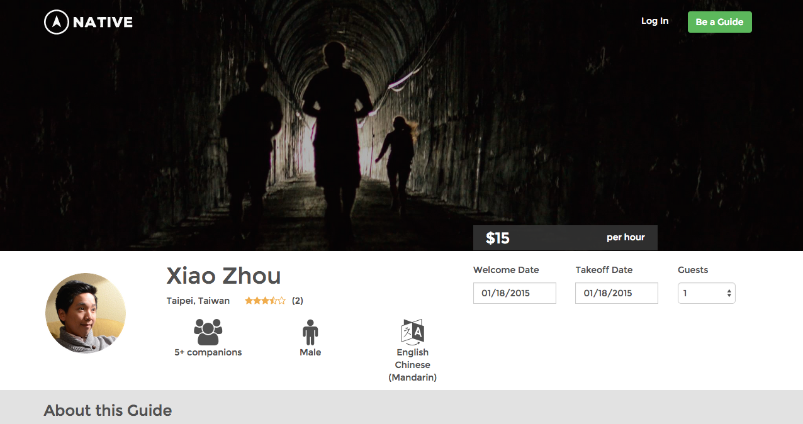Click the Be a Guide button

coord(719,22)
